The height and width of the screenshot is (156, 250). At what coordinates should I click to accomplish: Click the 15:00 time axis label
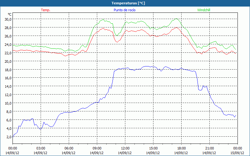coord(153,149)
